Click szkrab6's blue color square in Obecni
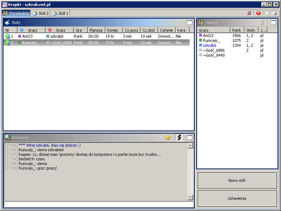Screen dimensions: 281x211 click(201, 45)
